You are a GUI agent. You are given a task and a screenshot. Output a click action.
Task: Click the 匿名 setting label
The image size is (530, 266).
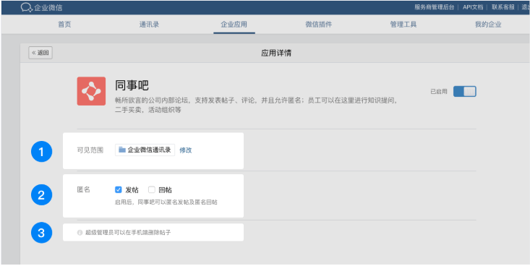(x=83, y=189)
